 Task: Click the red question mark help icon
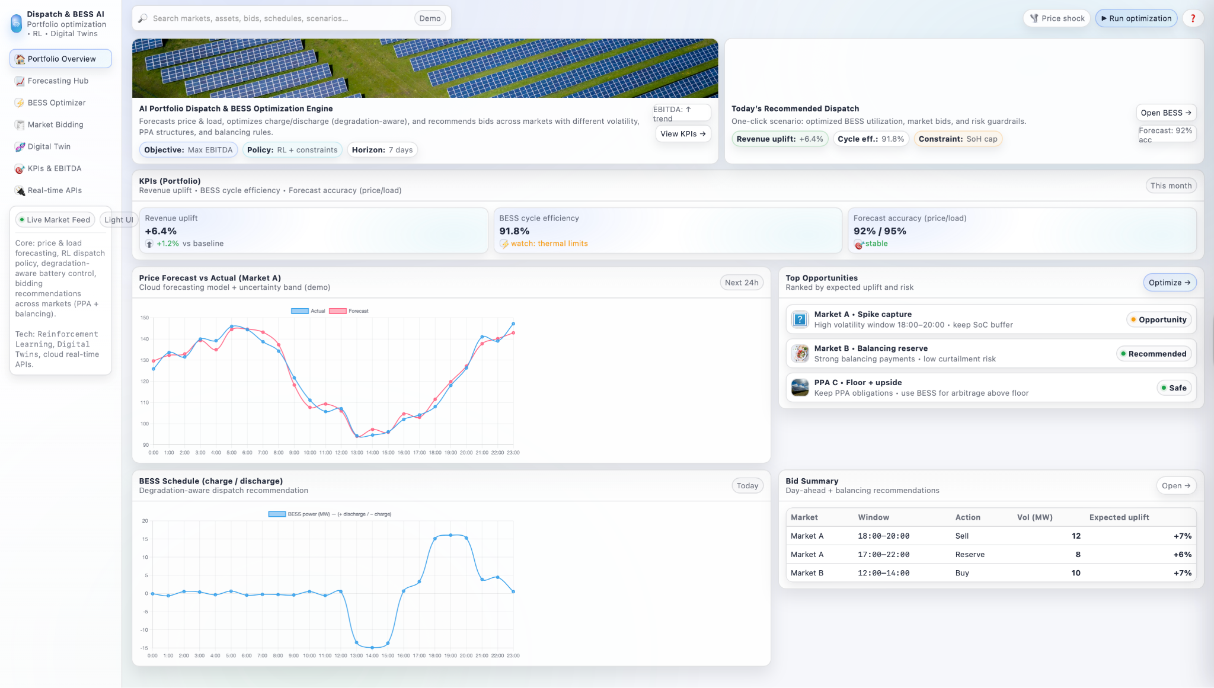1193,18
